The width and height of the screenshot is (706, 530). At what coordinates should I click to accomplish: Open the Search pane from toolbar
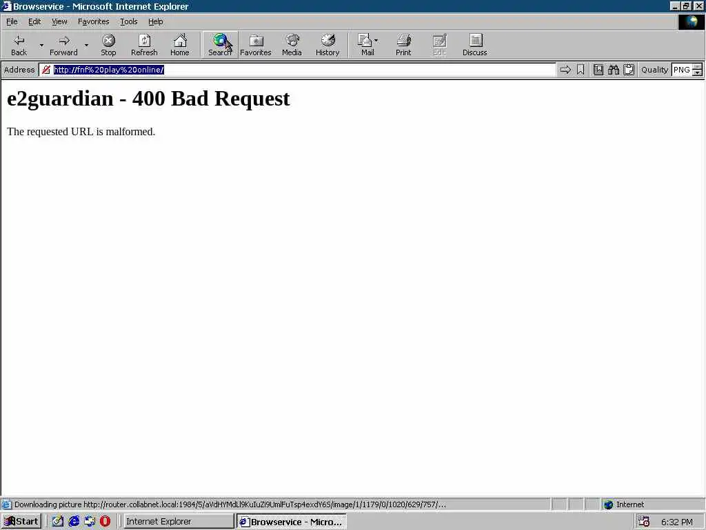[x=220, y=45]
